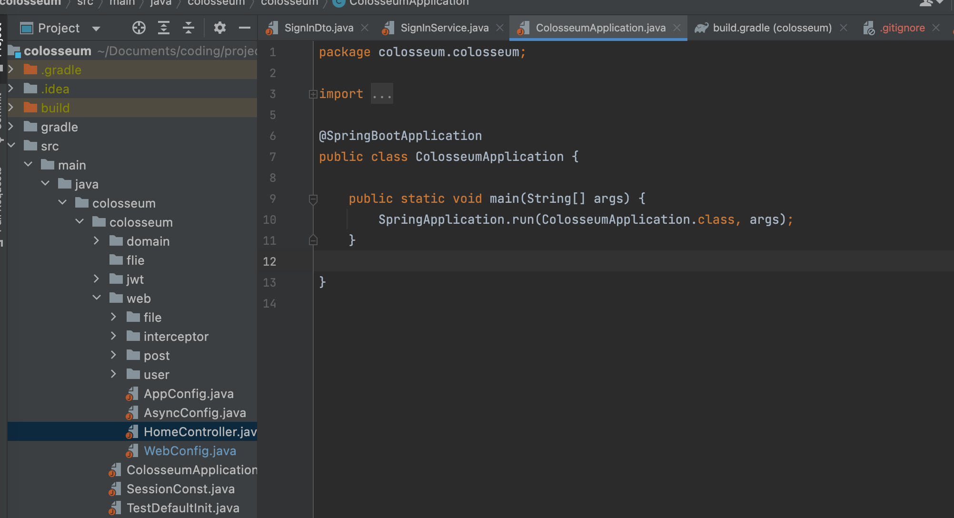Expand the file package under web

(114, 317)
